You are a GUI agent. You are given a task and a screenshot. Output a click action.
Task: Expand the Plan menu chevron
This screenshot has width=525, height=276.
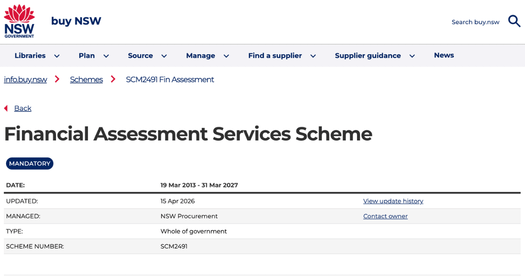coord(106,56)
